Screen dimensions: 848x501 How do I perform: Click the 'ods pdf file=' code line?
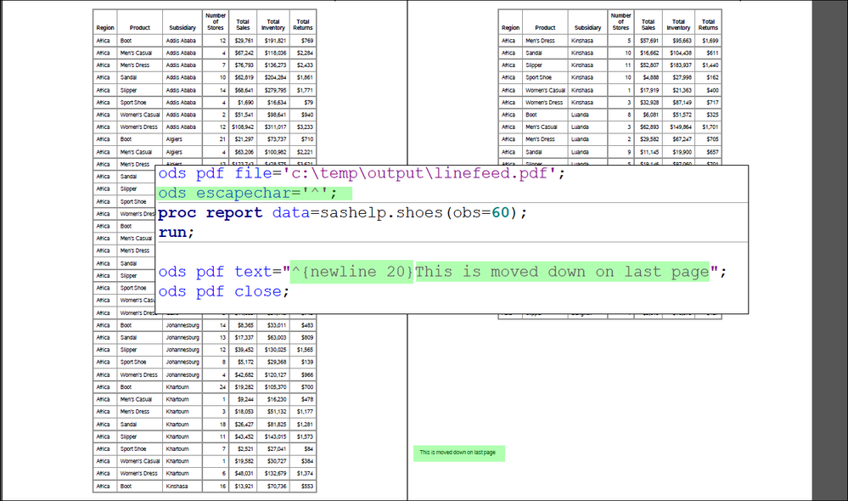(362, 174)
